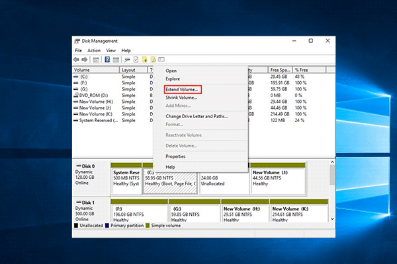This screenshot has width=397, height=264.
Task: Open the File menu
Action: (78, 51)
